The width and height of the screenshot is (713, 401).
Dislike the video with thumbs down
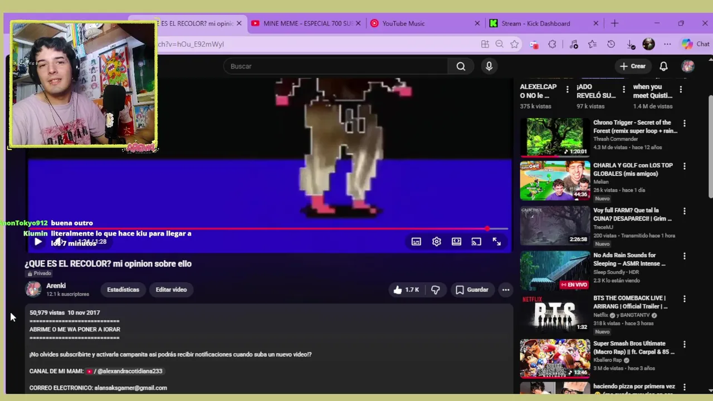point(436,290)
